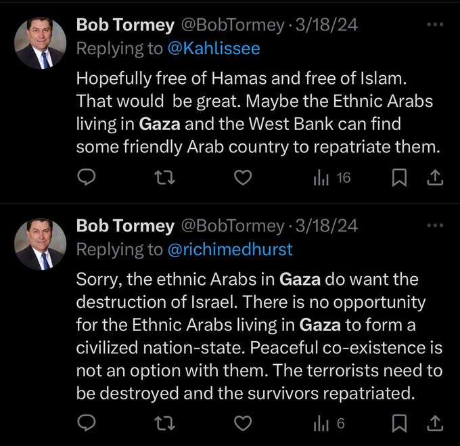
Task: Repost the first Bob Tormey tweet
Action: pyautogui.click(x=163, y=178)
